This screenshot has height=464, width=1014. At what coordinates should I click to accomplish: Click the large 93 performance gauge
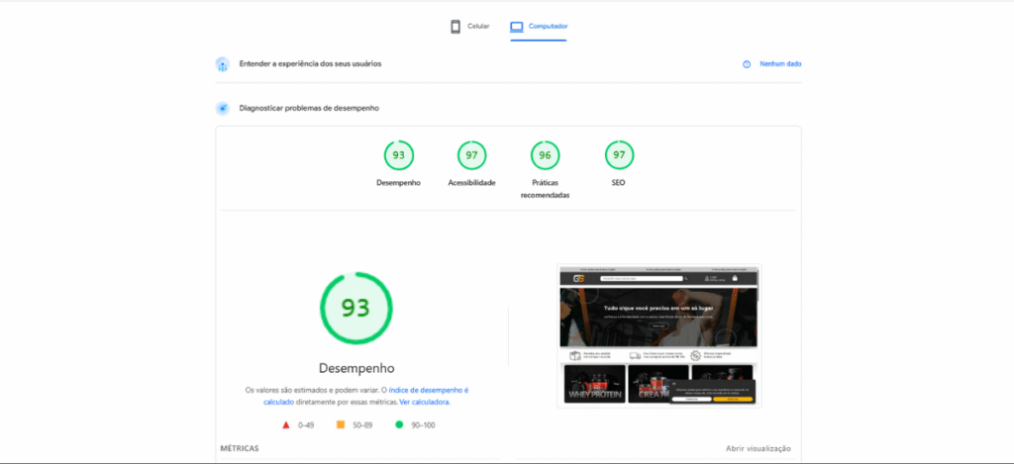[x=355, y=308]
